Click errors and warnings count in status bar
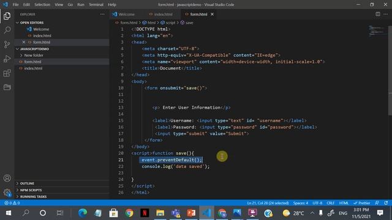The width and height of the screenshot is (392, 220). click(x=12, y=203)
